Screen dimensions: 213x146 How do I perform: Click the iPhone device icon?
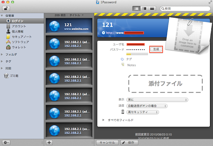pyautogui.click(x=123, y=112)
